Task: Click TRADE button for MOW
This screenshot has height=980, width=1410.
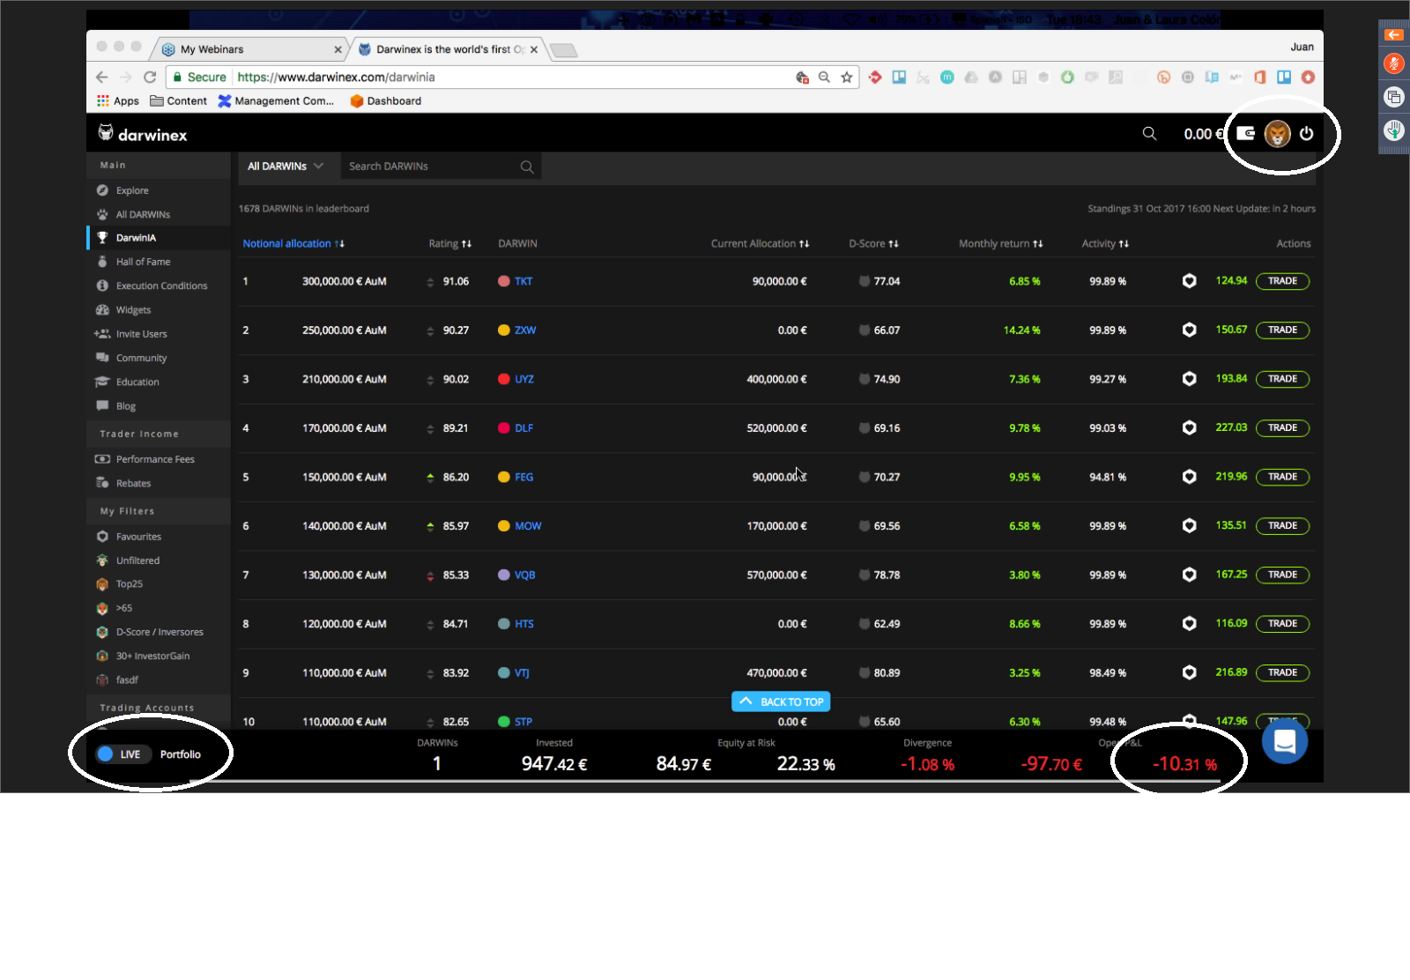Action: pos(1282,526)
